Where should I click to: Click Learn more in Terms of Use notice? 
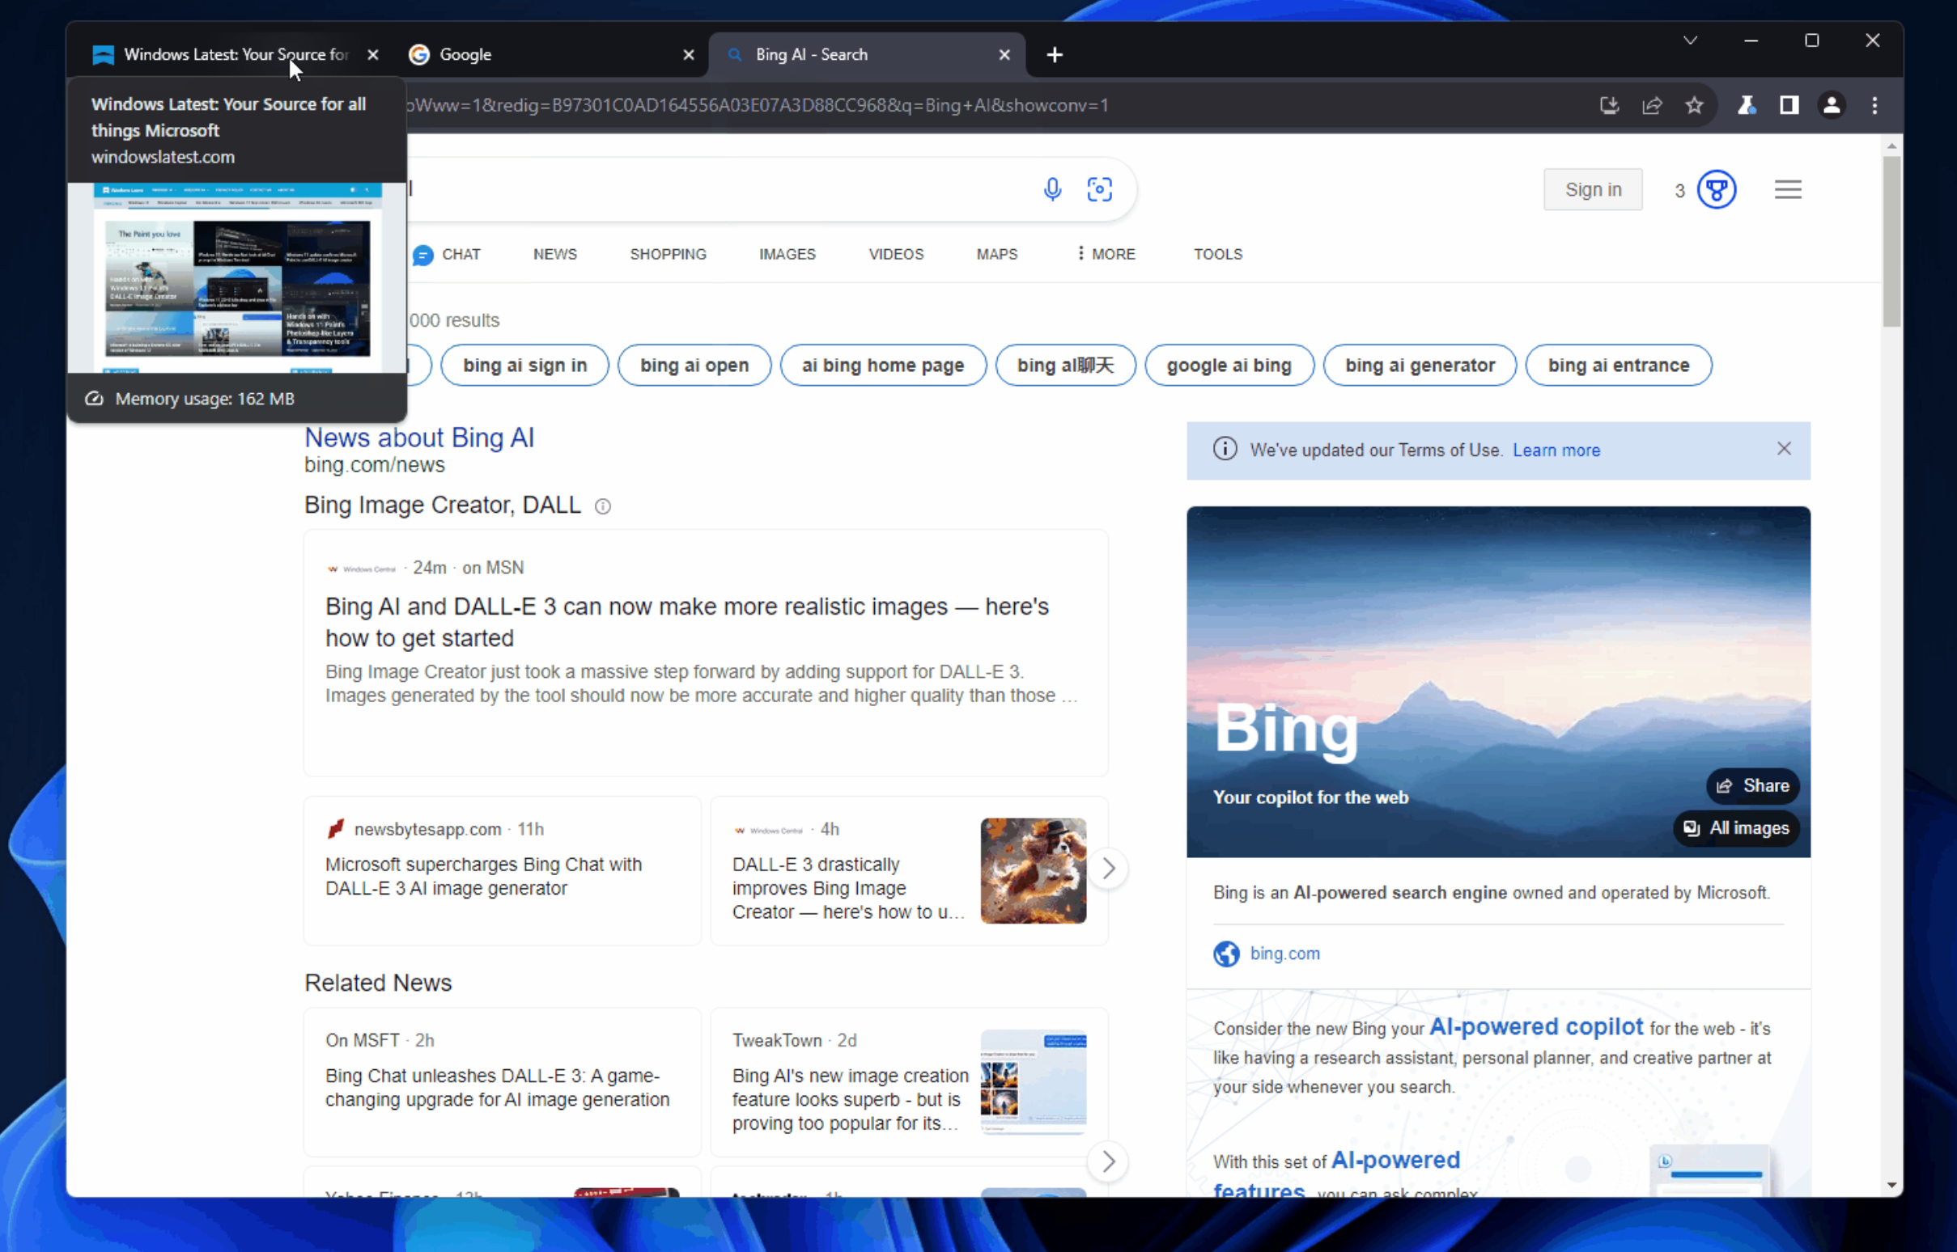(1556, 450)
